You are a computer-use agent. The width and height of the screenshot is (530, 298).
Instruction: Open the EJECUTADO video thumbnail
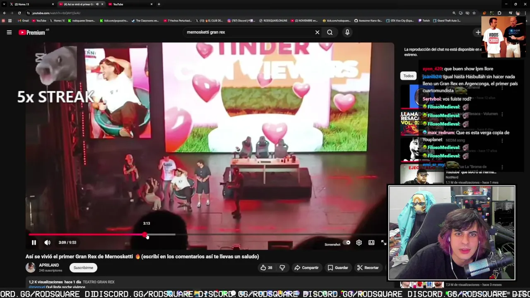(x=422, y=174)
